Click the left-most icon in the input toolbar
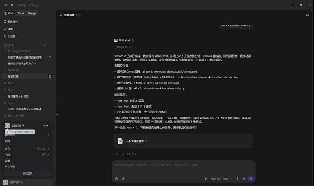 tap(116, 179)
